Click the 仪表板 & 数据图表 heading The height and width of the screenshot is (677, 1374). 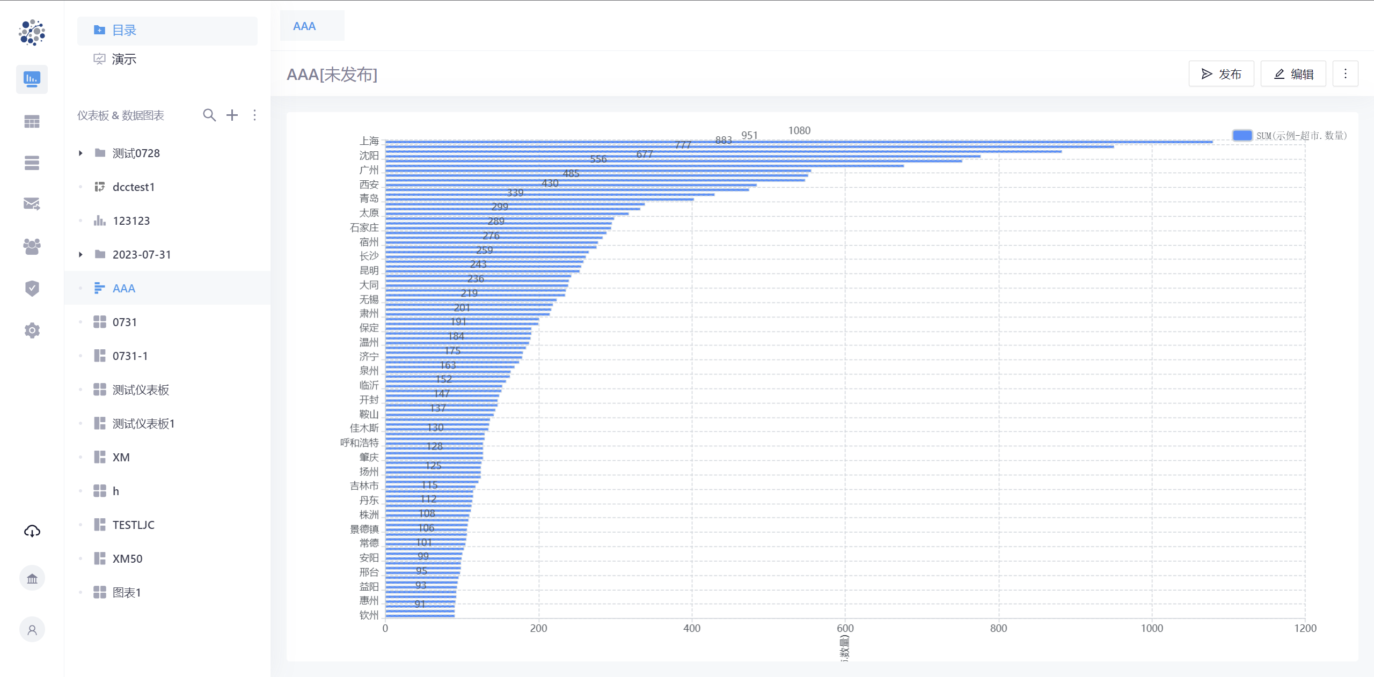121,115
